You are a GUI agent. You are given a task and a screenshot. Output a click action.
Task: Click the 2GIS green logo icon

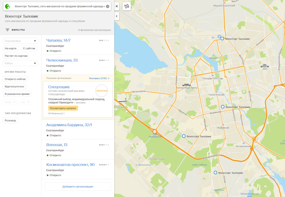(x=7, y=6)
